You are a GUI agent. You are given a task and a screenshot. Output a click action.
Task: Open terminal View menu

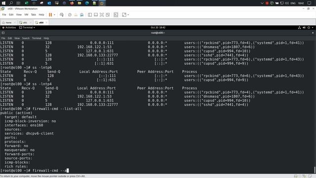click(17, 38)
